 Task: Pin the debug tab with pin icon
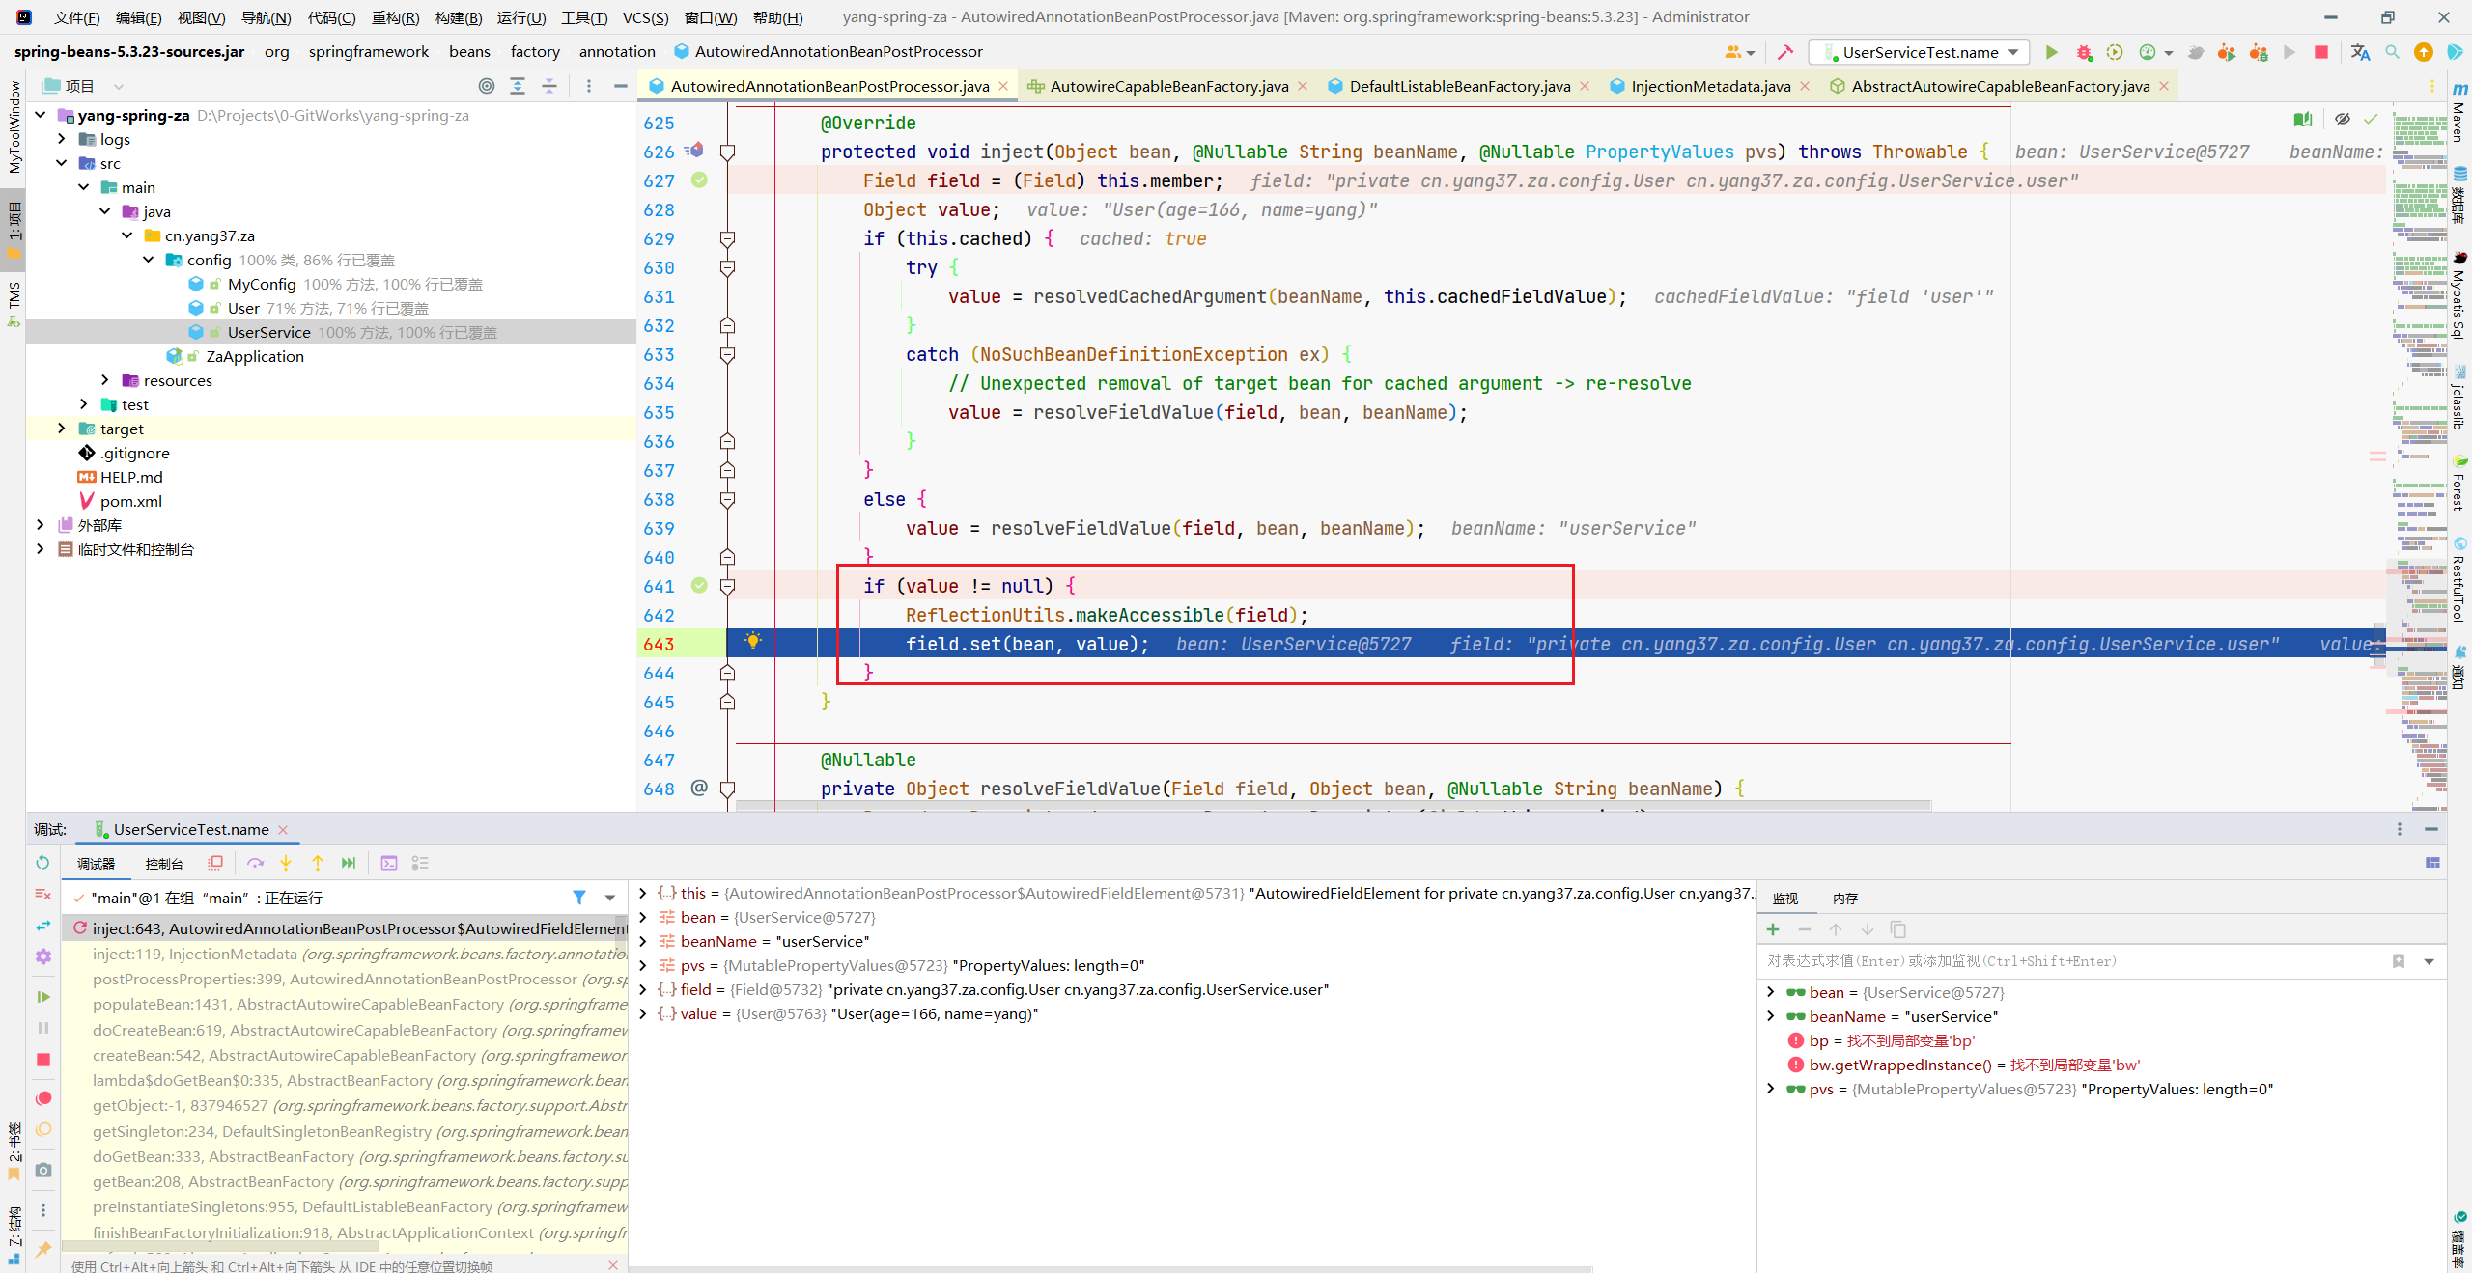(x=42, y=1249)
